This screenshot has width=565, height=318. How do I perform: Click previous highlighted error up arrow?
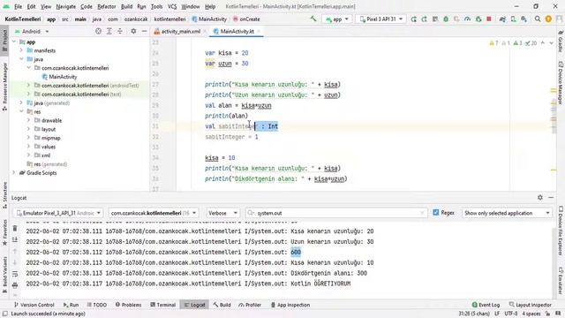(x=543, y=43)
